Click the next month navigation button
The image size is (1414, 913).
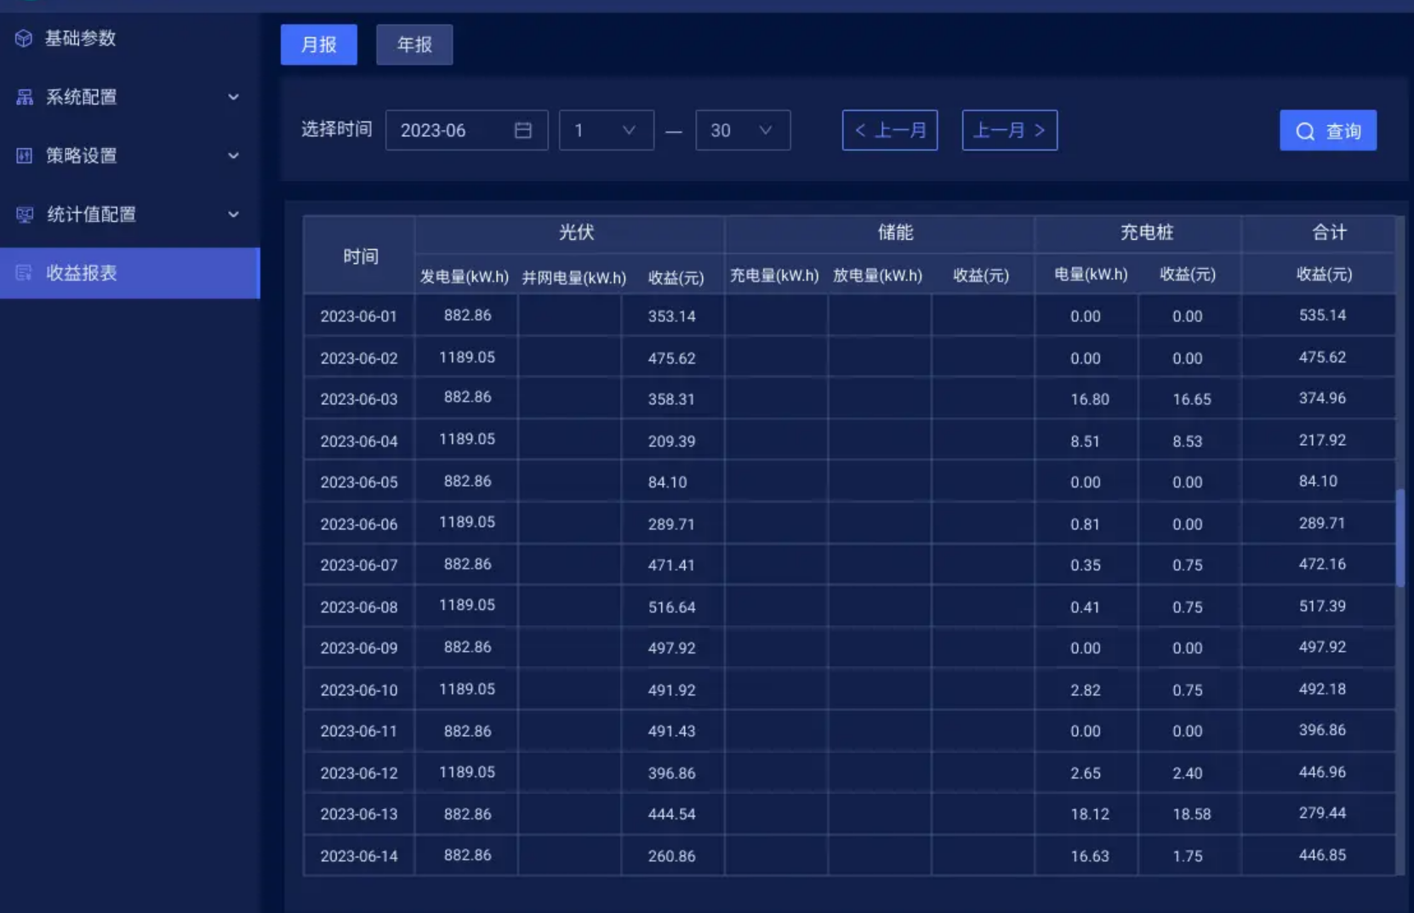click(x=1009, y=129)
